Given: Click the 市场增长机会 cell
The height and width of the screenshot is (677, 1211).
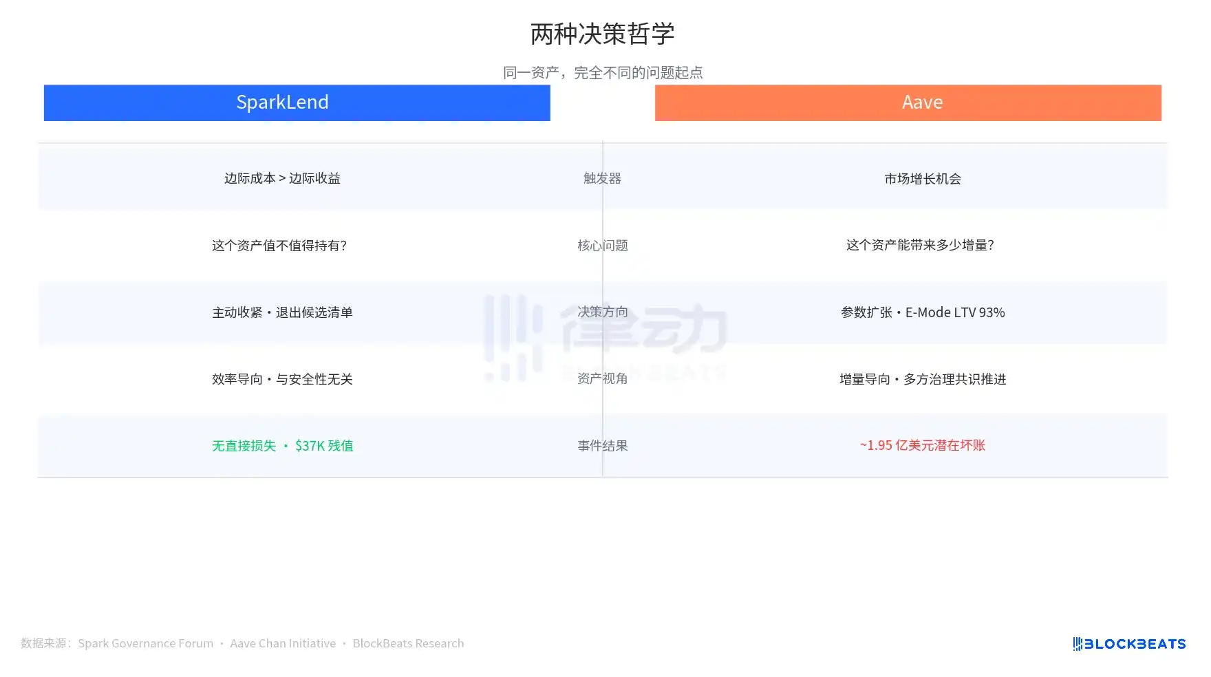Looking at the screenshot, I should [x=922, y=179].
